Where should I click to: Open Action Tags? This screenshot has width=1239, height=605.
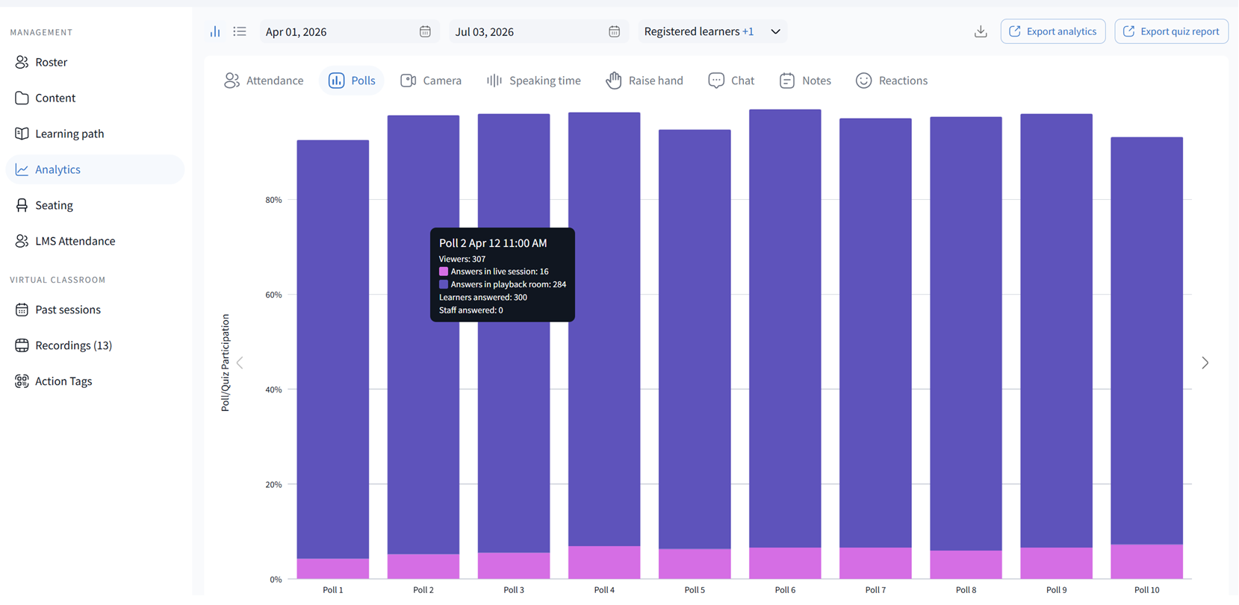pos(95,381)
